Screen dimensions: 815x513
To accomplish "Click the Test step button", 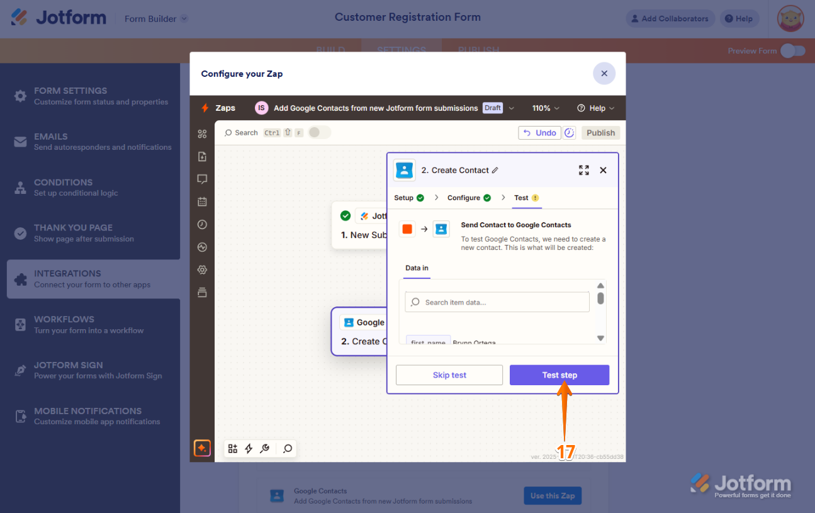I will pos(559,375).
